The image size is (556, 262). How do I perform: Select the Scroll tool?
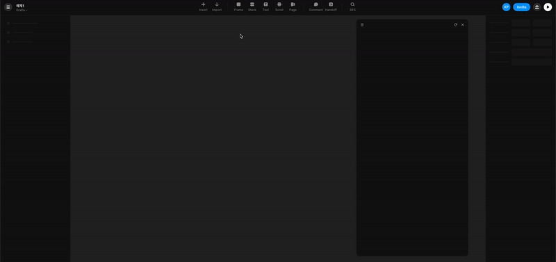(279, 7)
